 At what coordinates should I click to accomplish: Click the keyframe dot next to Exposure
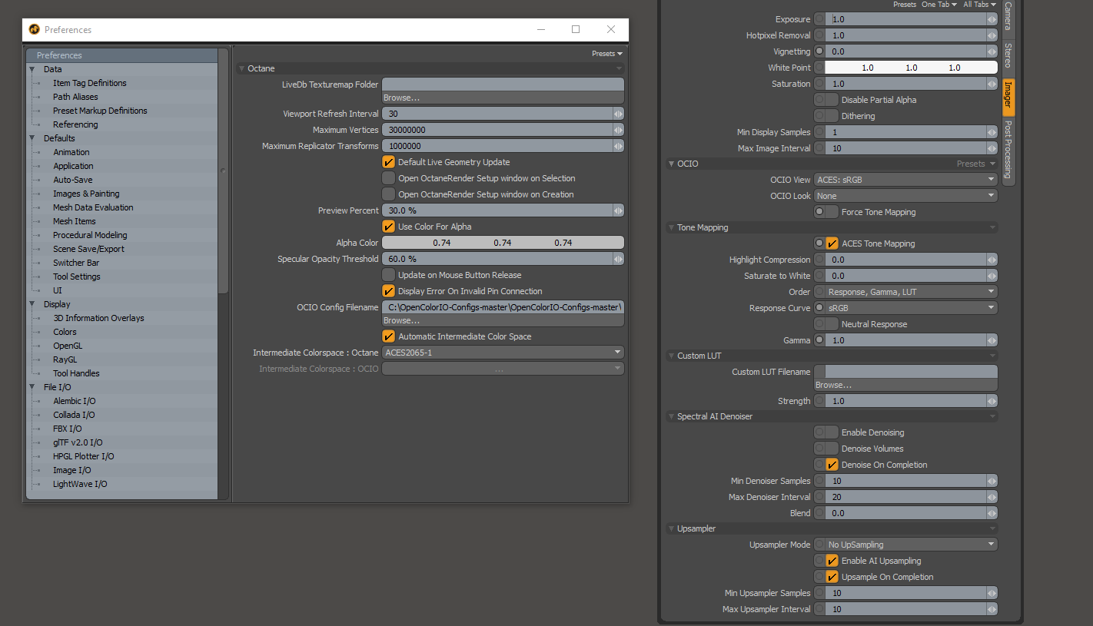tap(819, 19)
